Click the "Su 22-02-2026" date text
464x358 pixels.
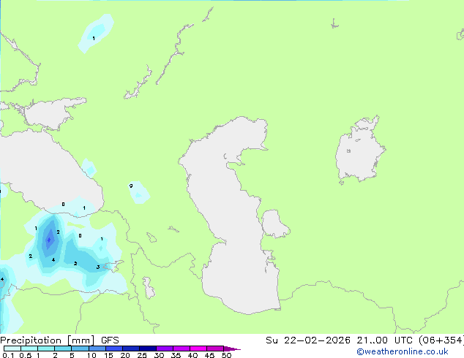coord(308,340)
